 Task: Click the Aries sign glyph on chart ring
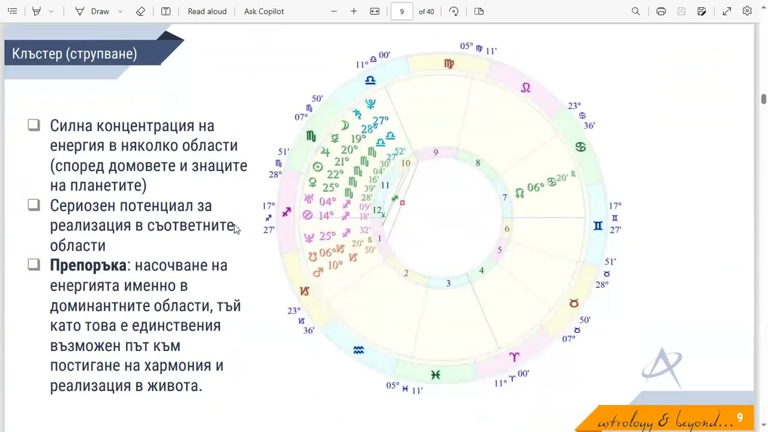(514, 357)
